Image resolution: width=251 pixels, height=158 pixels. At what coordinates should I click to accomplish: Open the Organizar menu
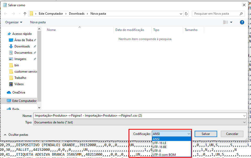(x=14, y=22)
